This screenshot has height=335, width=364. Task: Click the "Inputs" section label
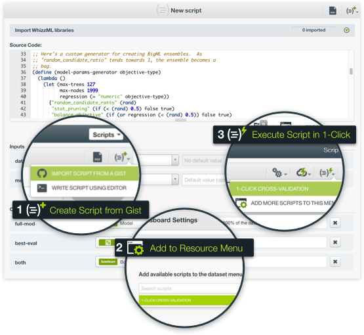17,146
